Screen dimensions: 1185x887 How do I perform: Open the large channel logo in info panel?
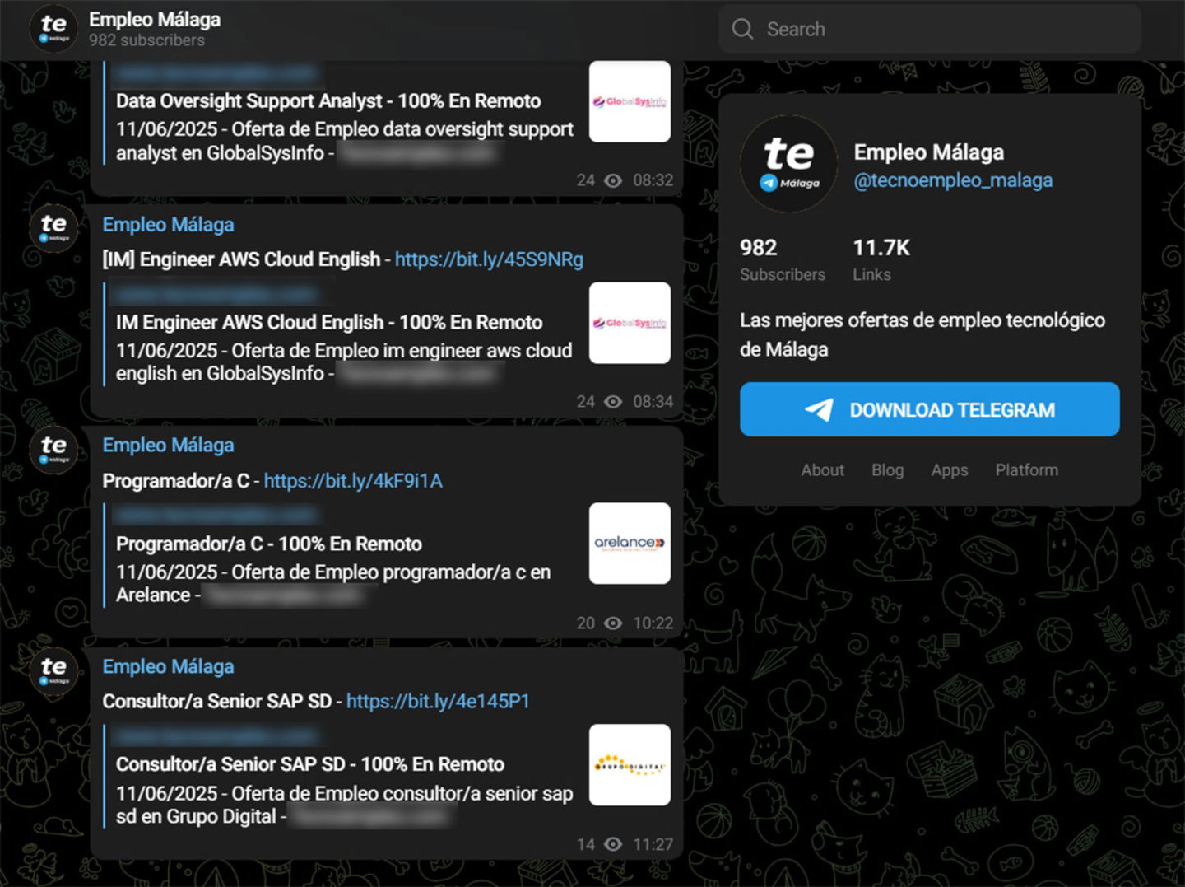[788, 164]
